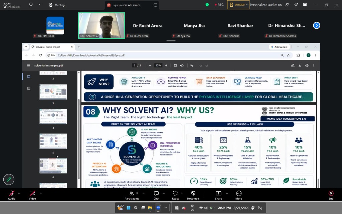The width and height of the screenshot is (342, 214).
Task: Toggle the PDF sidebar menu
Action: [x=28, y=66]
